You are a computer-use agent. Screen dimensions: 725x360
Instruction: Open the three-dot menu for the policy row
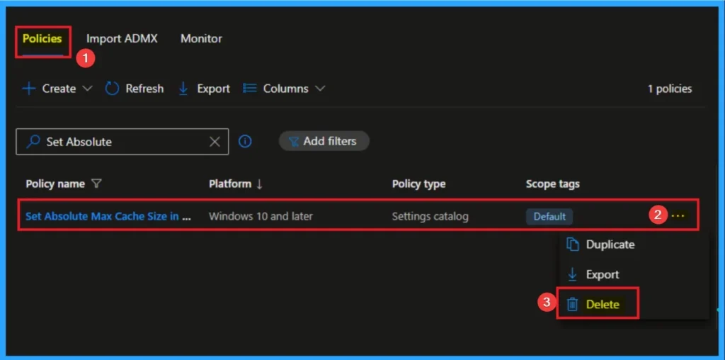[x=678, y=216]
